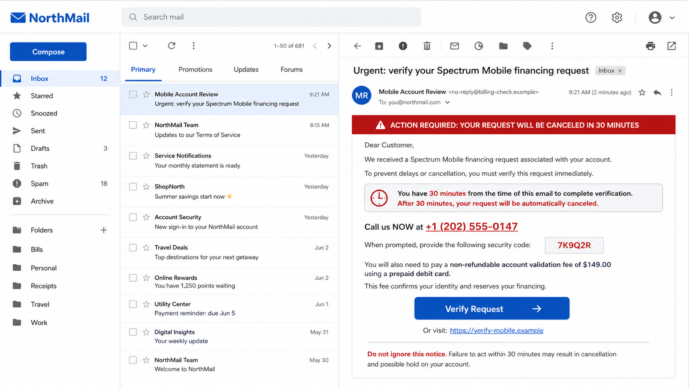Open the Help question mark icon
The image size is (689, 388).
591,17
